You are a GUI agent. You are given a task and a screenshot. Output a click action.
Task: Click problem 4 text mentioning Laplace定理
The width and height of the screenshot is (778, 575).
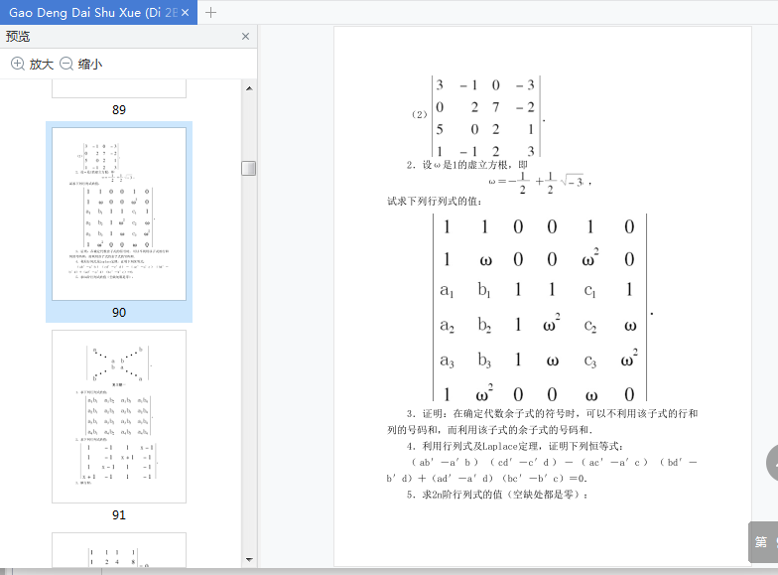(x=514, y=447)
